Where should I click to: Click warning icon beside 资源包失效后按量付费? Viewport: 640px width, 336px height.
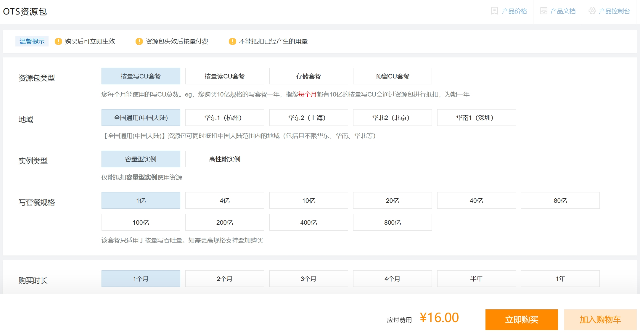point(139,41)
